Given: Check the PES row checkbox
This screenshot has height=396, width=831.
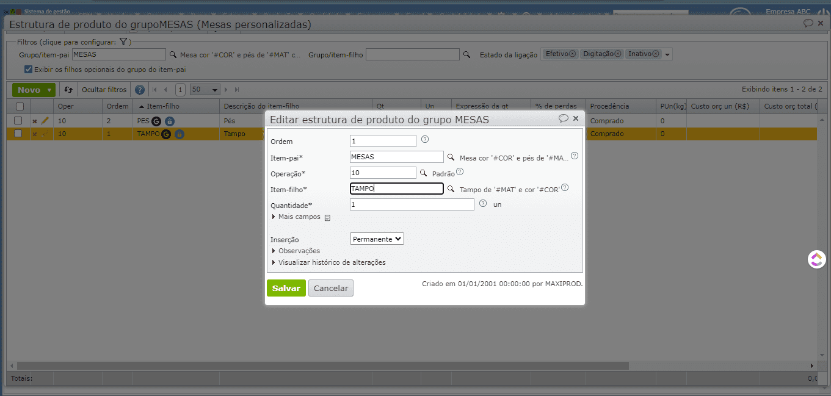Looking at the screenshot, I should point(18,120).
